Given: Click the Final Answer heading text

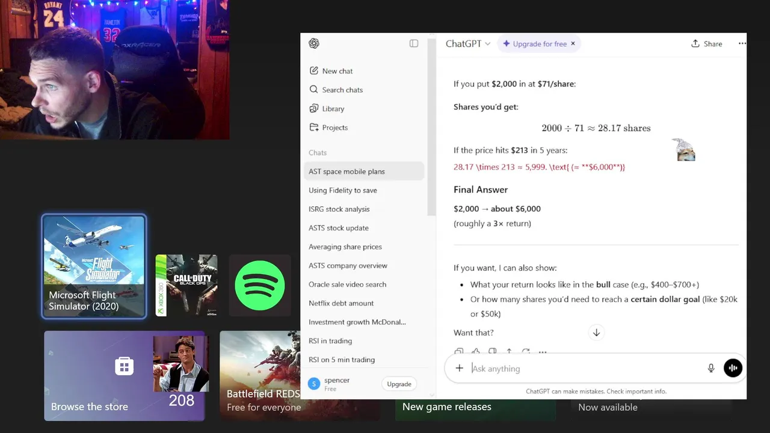Looking at the screenshot, I should [x=481, y=189].
